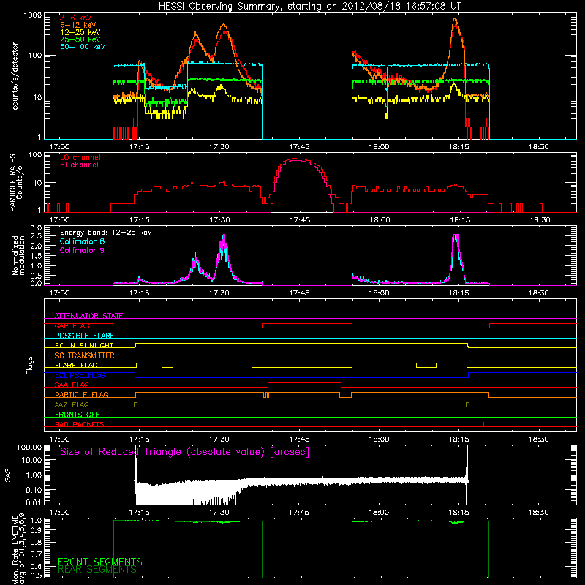This screenshot has width=585, height=585.
Task: Click the FRONT SEGMENTS legend label
Action: click(100, 562)
